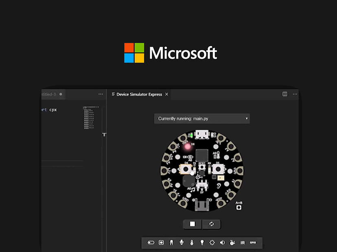Click the eye light sensor icon on the board

[190, 157]
